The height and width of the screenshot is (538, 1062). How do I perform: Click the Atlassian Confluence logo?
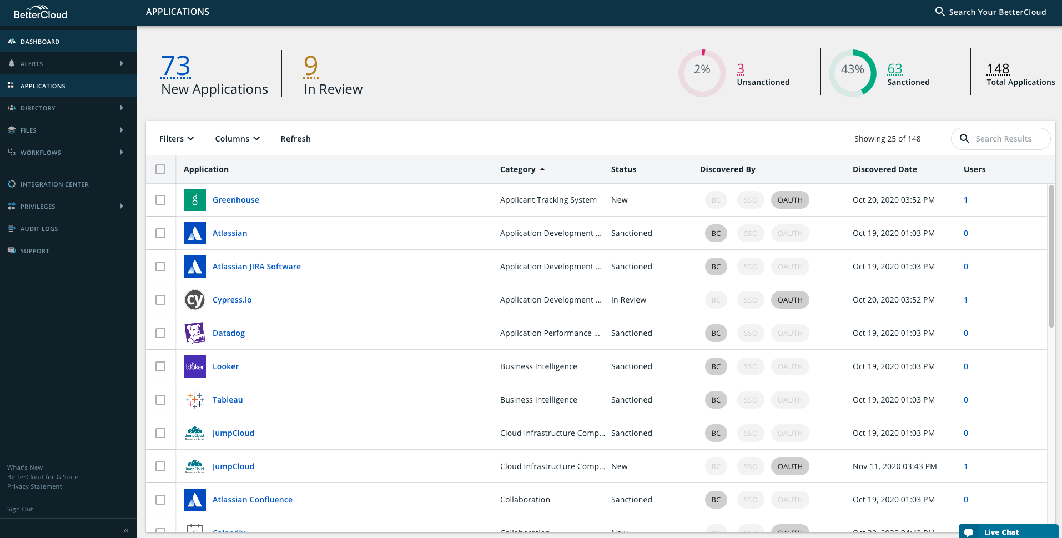pos(195,500)
